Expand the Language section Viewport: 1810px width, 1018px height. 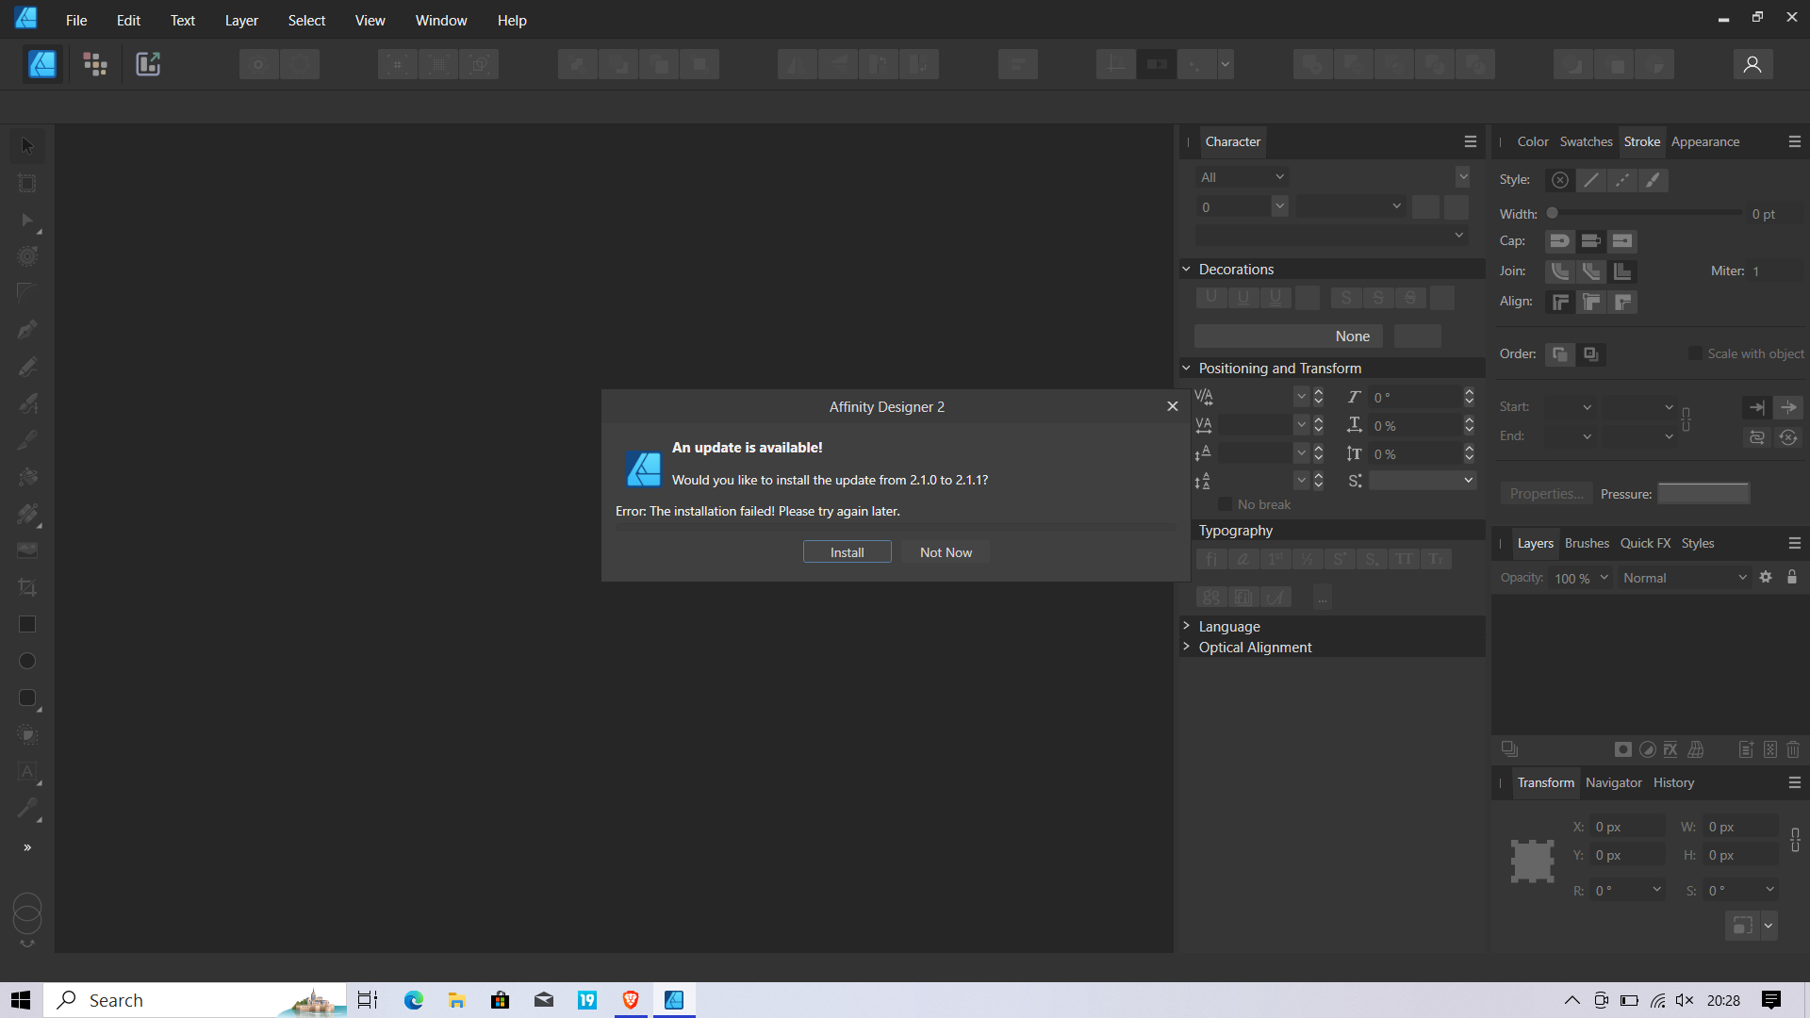click(x=1187, y=626)
